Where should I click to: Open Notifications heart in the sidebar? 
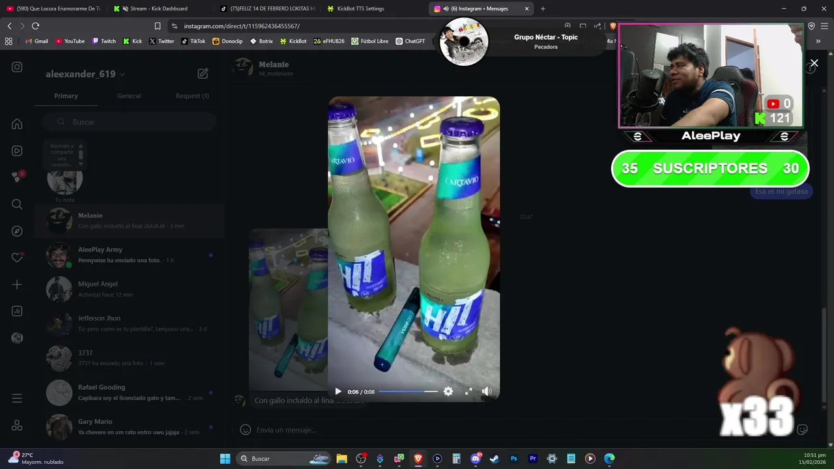tap(17, 258)
